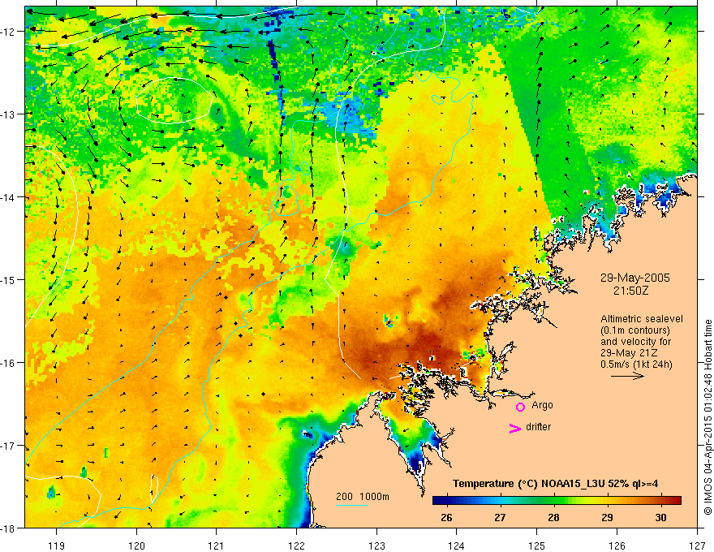The image size is (714, 552).
Task: Click the cyan 200/1000m contour legend line
Action: pos(352,506)
